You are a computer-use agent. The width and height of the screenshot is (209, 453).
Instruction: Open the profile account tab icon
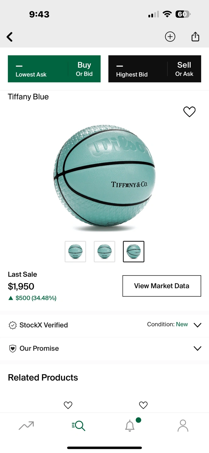(183, 426)
